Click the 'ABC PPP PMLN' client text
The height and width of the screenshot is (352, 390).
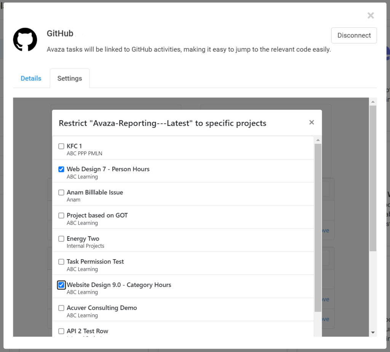coord(84,153)
